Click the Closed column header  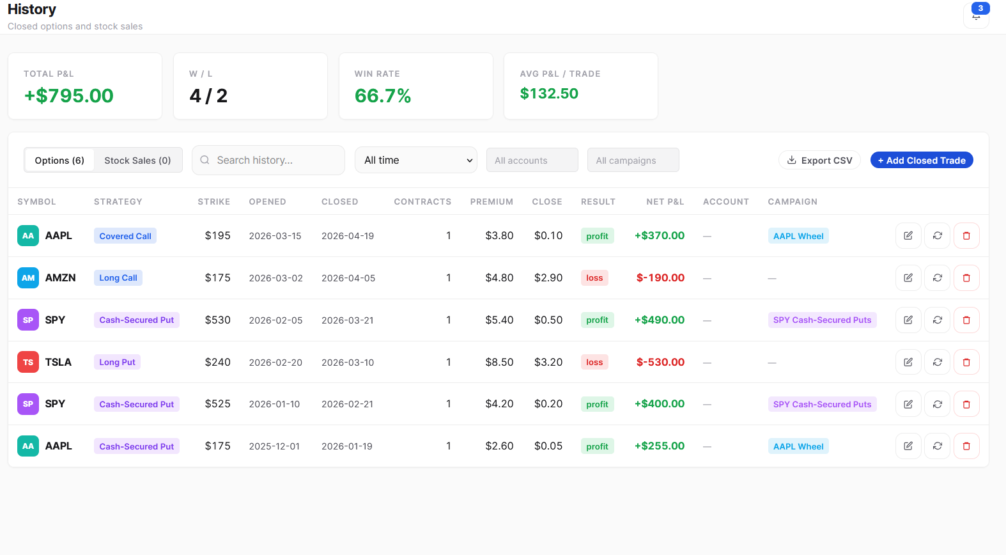[x=339, y=201]
